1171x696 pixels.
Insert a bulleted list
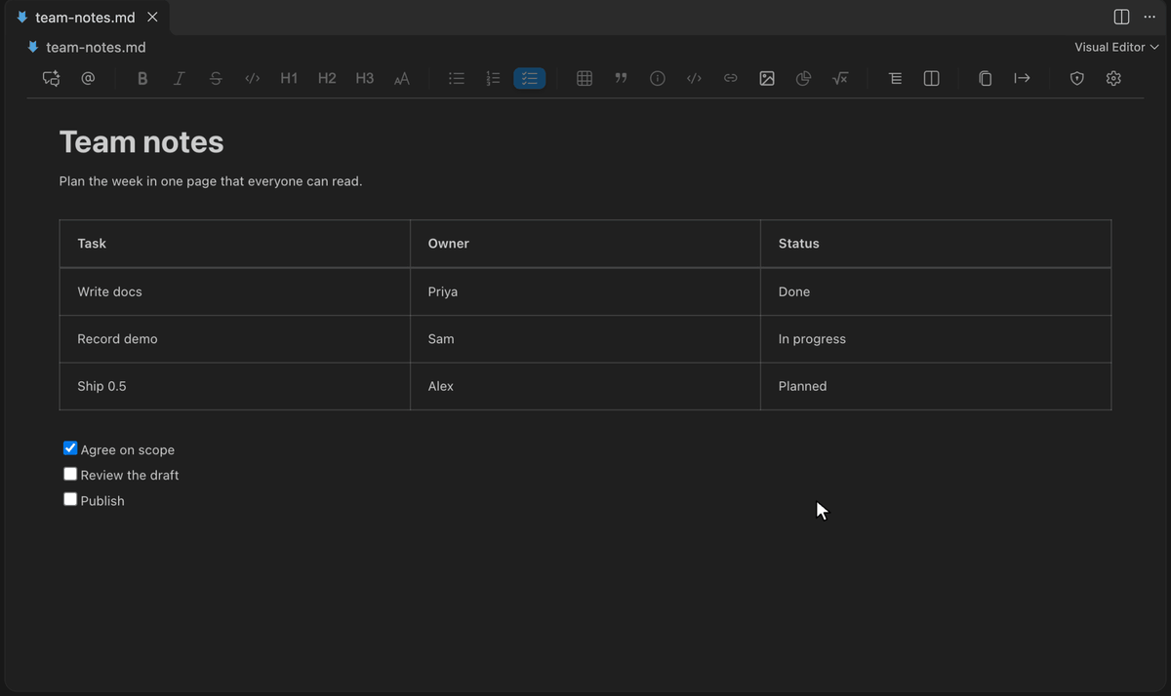tap(456, 78)
